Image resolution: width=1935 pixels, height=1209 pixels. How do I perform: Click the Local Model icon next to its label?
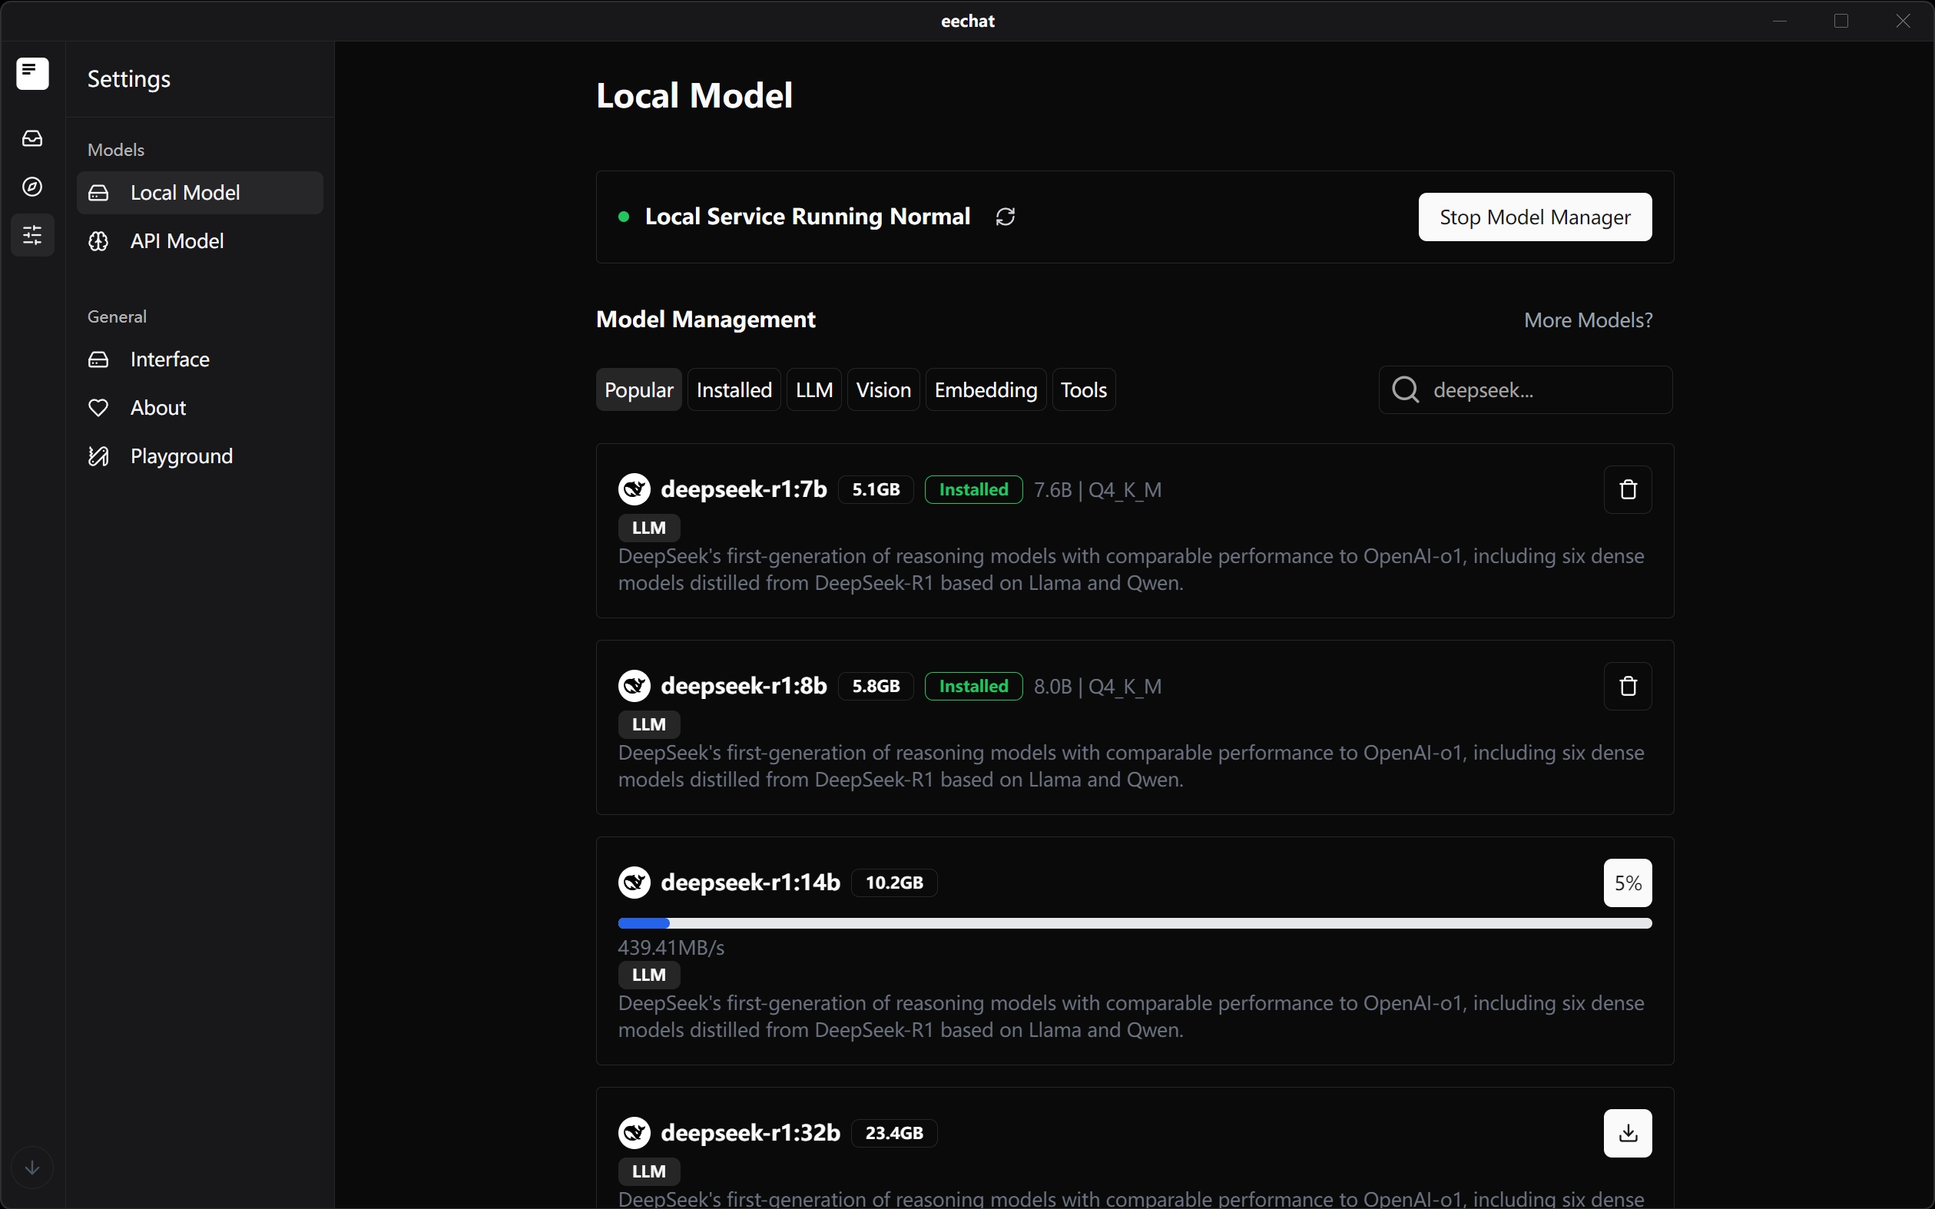pyautogui.click(x=98, y=192)
